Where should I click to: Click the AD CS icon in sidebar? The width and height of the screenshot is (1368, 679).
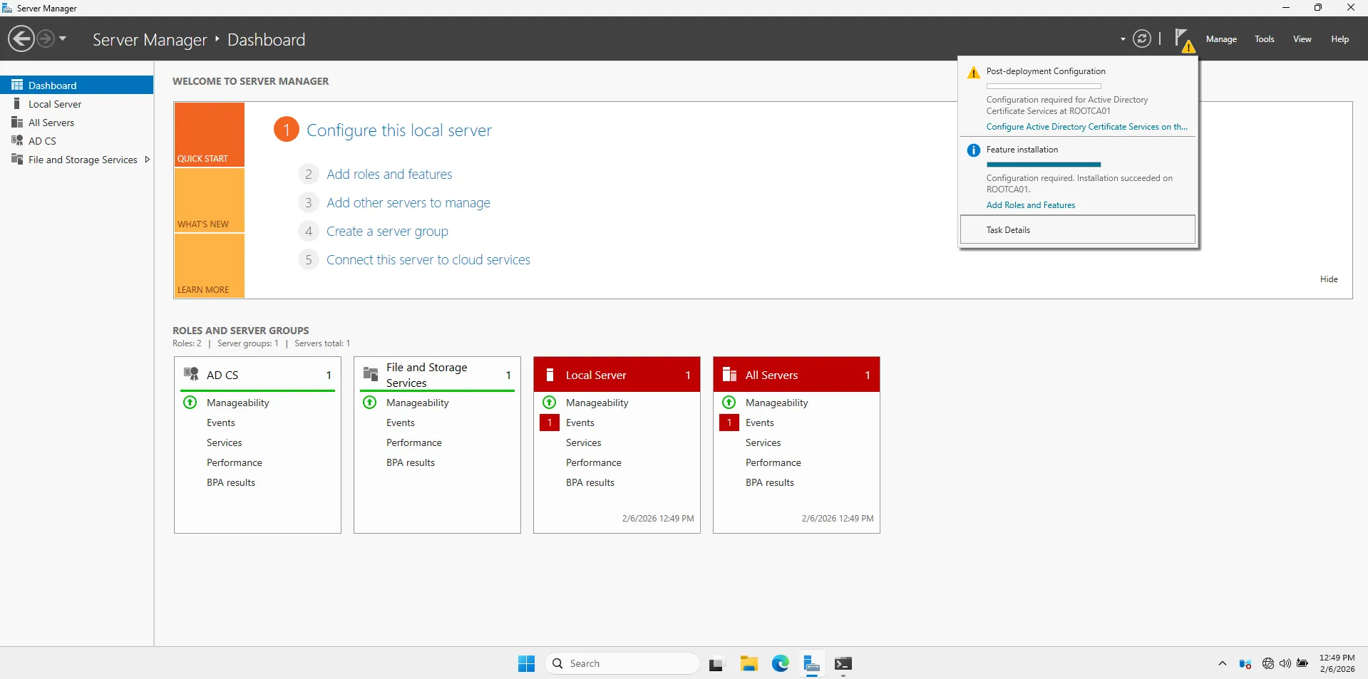tap(17, 141)
